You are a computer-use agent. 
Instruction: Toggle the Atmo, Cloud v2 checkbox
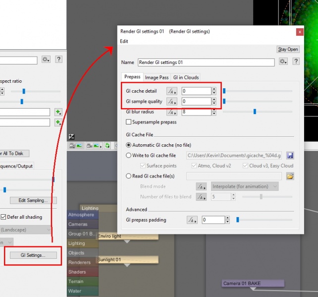[194, 166]
